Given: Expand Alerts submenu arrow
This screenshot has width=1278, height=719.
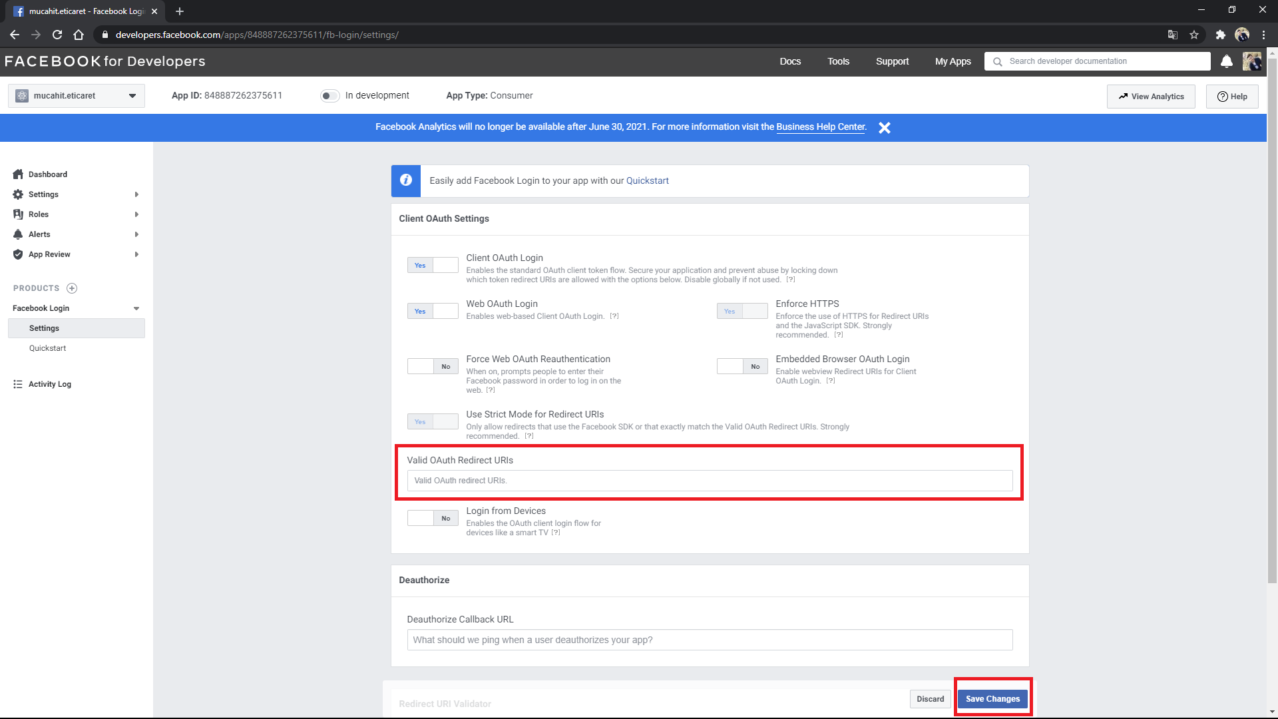Looking at the screenshot, I should 136,234.
